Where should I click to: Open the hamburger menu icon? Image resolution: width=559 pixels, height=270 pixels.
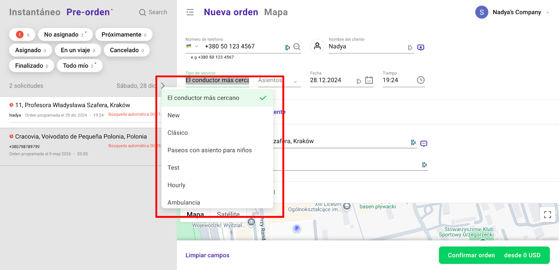coord(190,12)
